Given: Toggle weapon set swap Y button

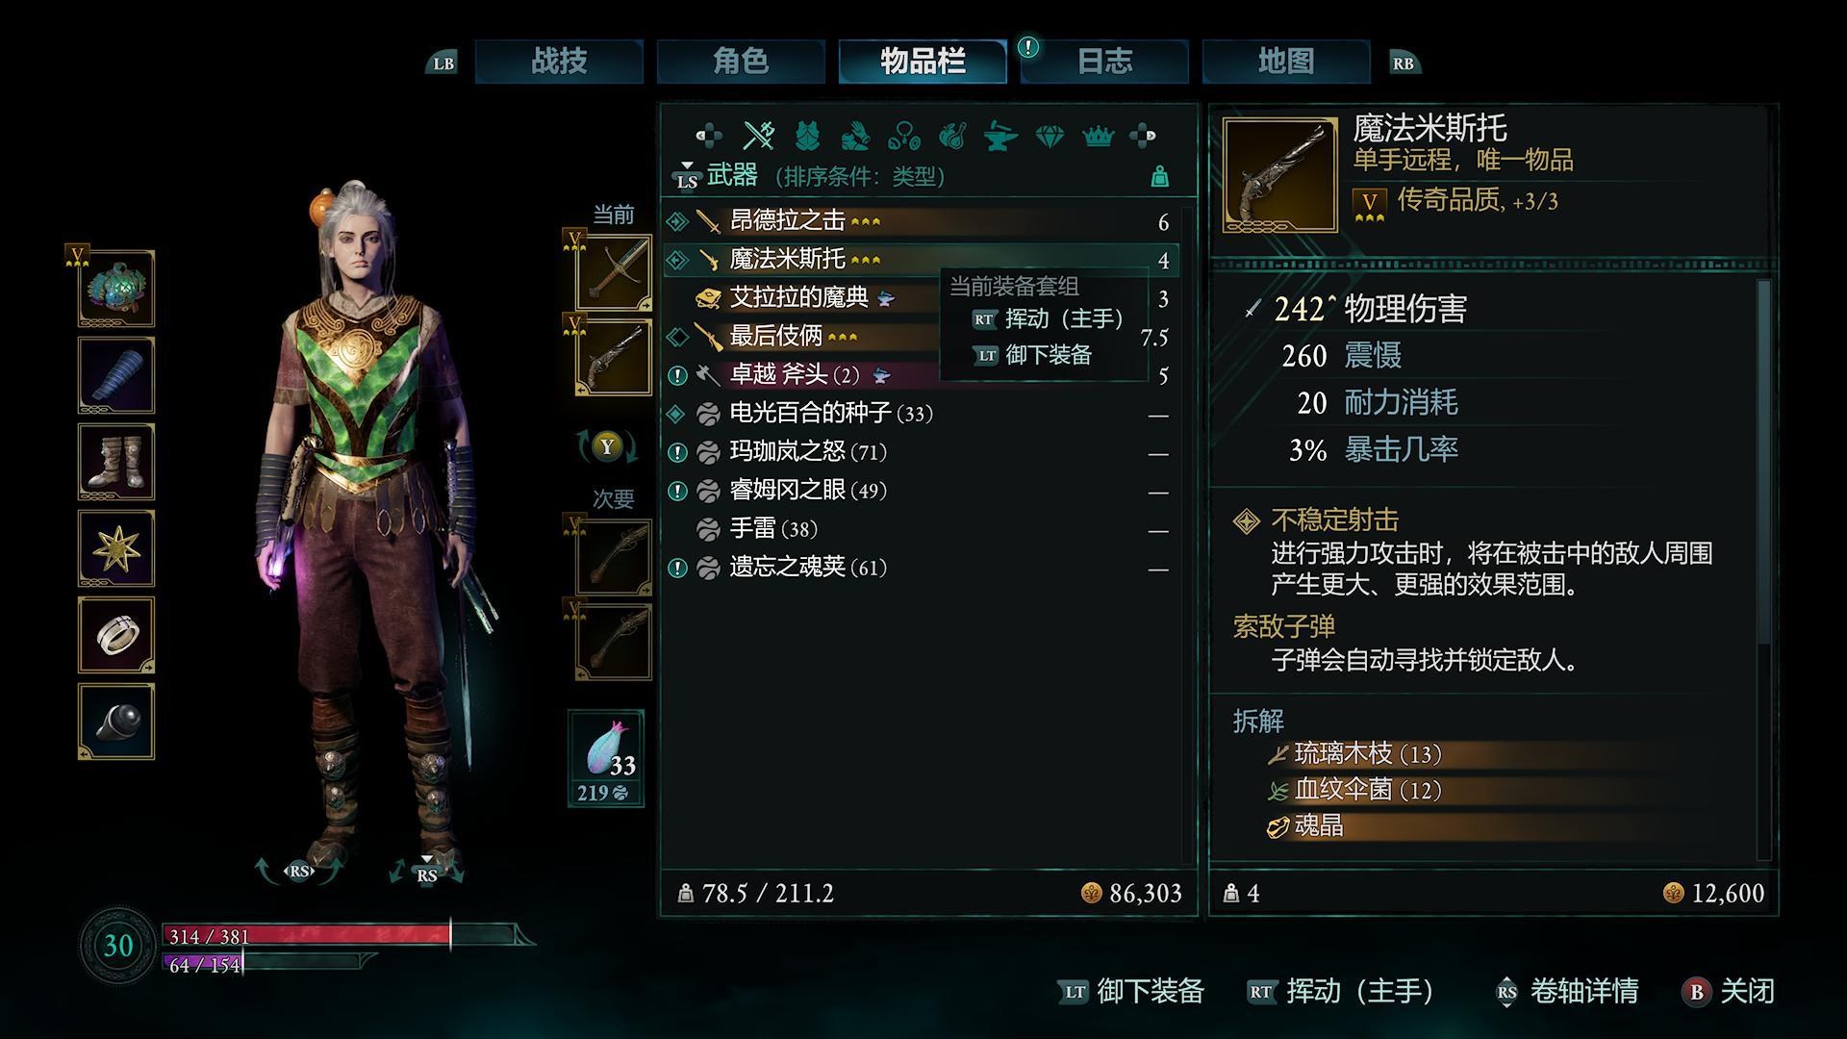Looking at the screenshot, I should (x=606, y=446).
